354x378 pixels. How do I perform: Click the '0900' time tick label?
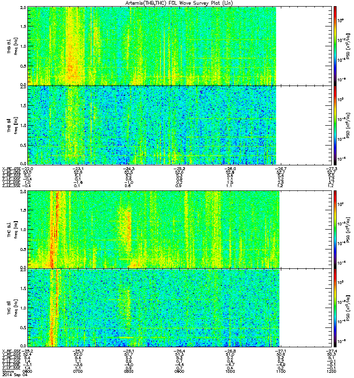(179, 371)
